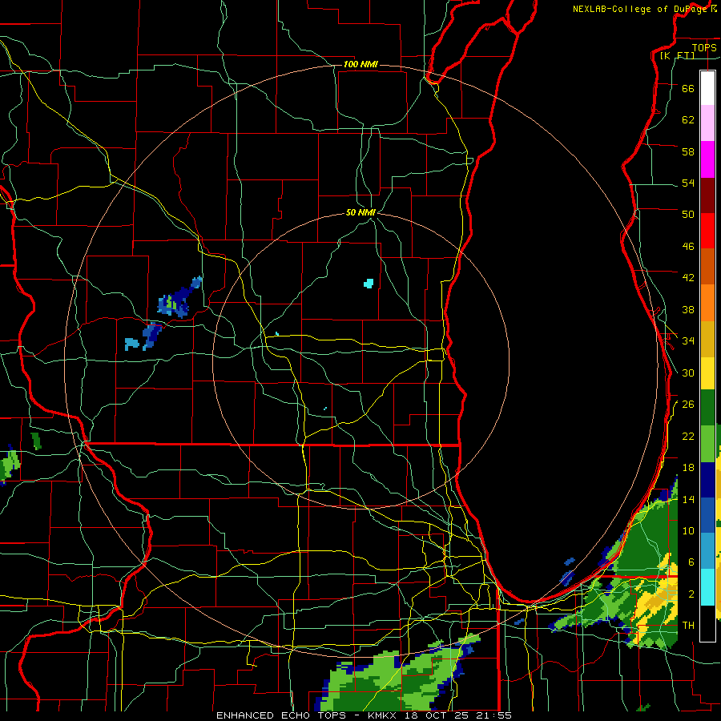This screenshot has height=721, width=721.
Task: Click the dark red legend swatch
Action: coord(707,195)
